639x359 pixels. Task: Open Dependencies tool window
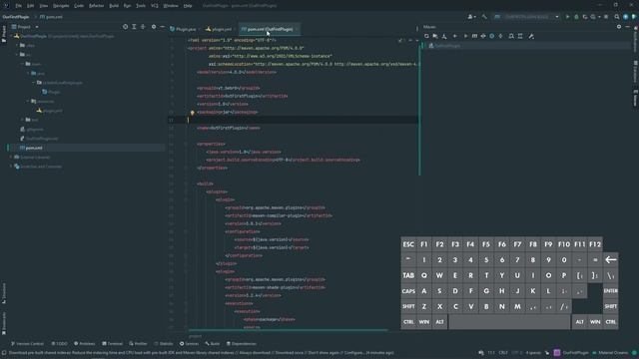point(242,344)
